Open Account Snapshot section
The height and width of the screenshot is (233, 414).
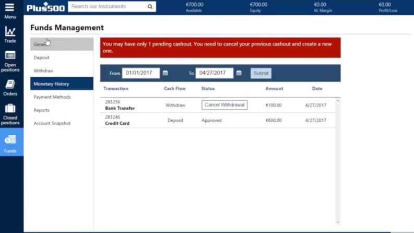tap(52, 123)
